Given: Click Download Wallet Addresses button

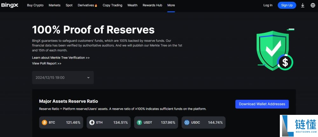Looking at the screenshot, I should click(262, 104).
